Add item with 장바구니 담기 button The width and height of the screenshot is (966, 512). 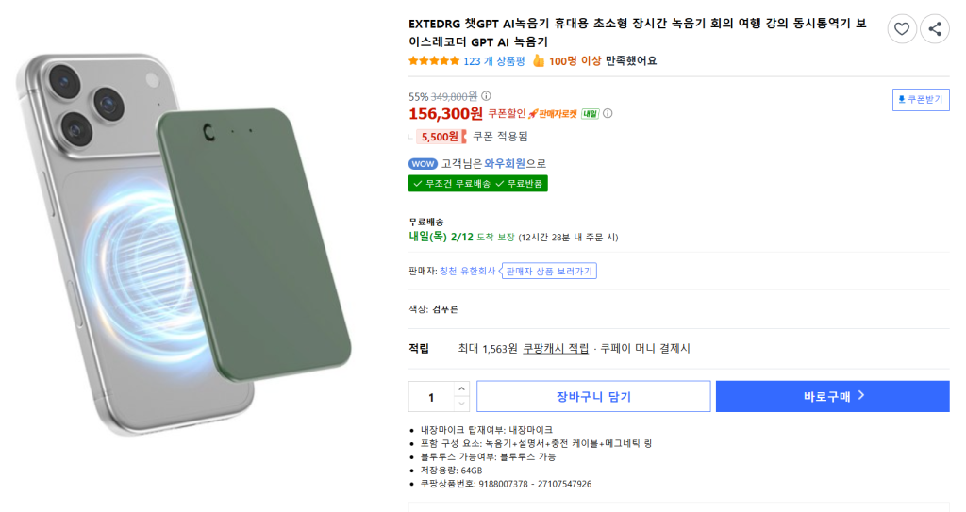click(x=593, y=397)
